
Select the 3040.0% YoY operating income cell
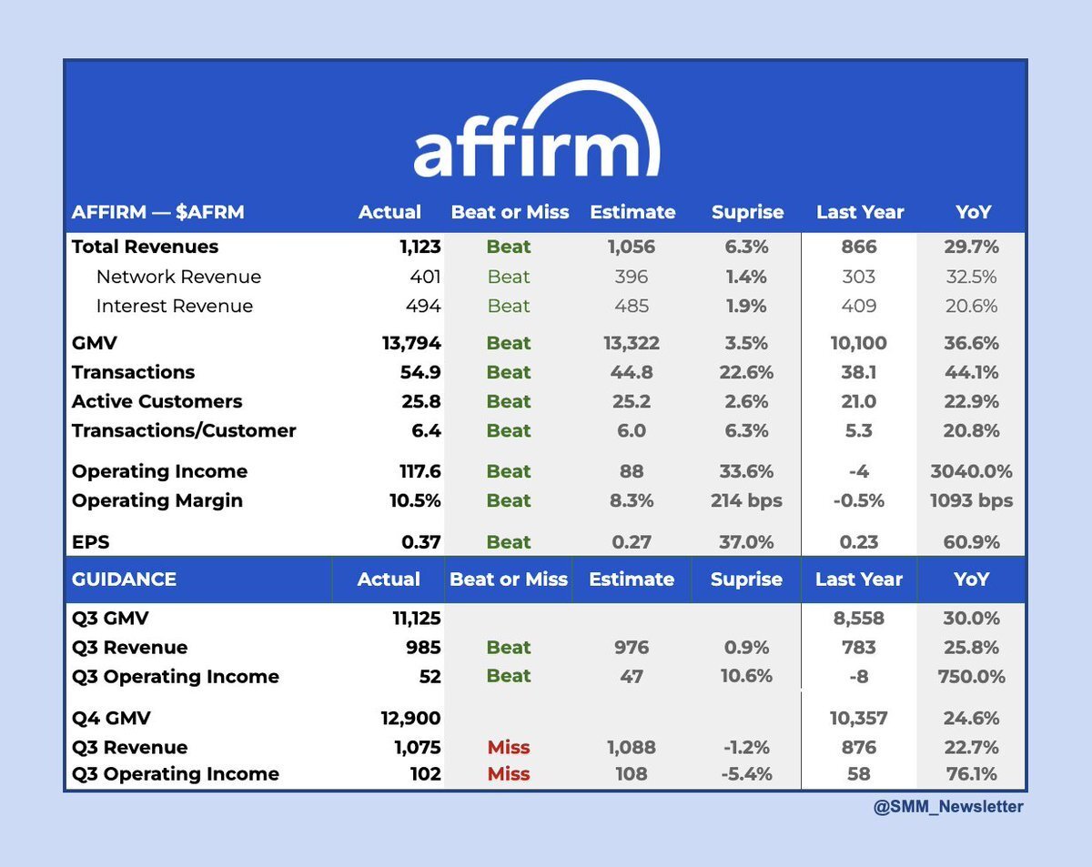(970, 471)
